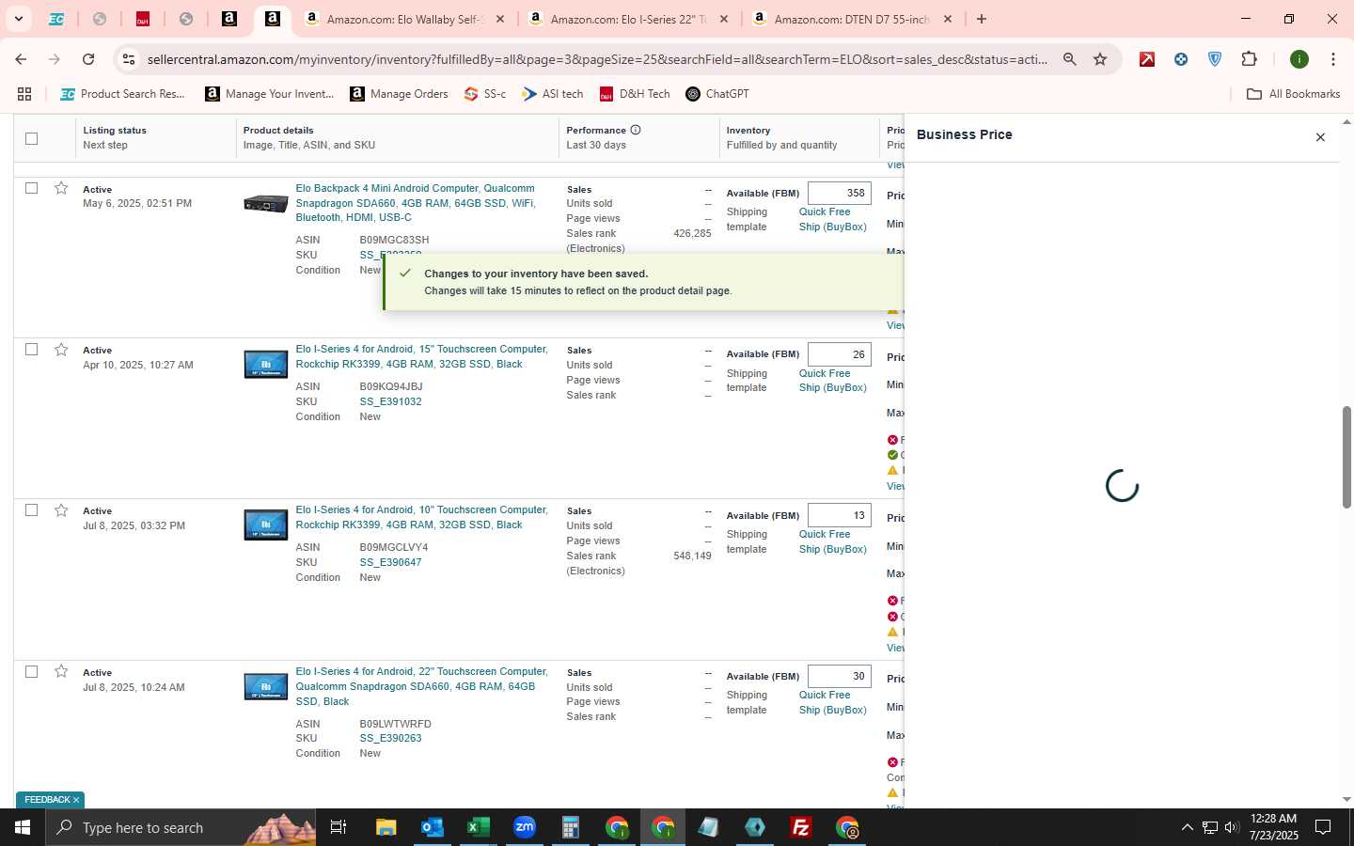Open the apps grid in bookmarks bar

click(x=24, y=94)
